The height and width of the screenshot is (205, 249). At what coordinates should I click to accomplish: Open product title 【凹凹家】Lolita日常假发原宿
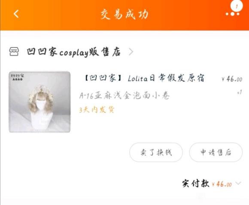(144, 78)
